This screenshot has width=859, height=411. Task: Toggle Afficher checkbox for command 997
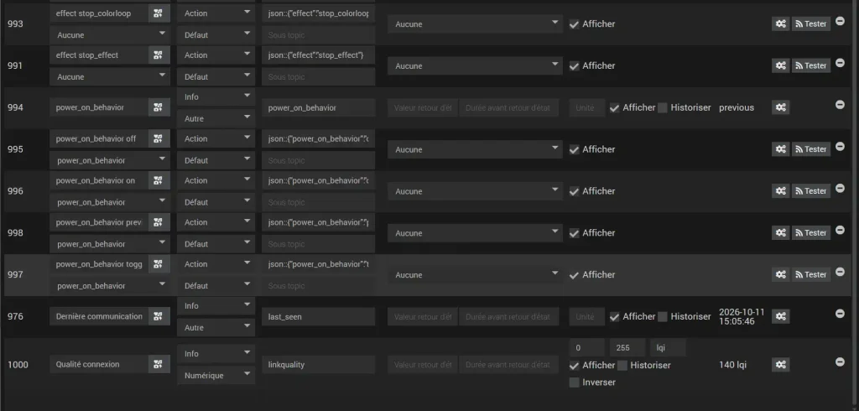tap(574, 275)
